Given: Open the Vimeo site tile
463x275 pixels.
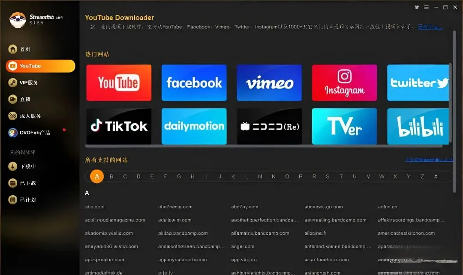Looking at the screenshot, I should [x=269, y=83].
